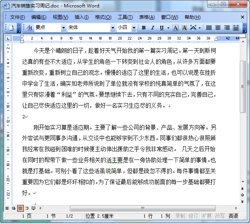Open the 表格(A) menu
Image resolution: width=250 pixels, height=223 pixels.
coord(147,17)
